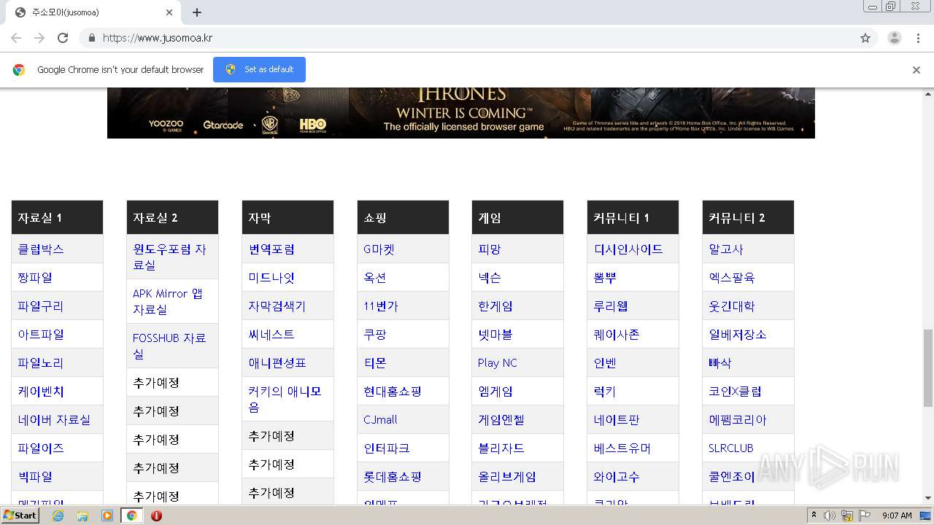This screenshot has width=934, height=525.
Task: Open the SLRCLUB link
Action: pos(731,448)
